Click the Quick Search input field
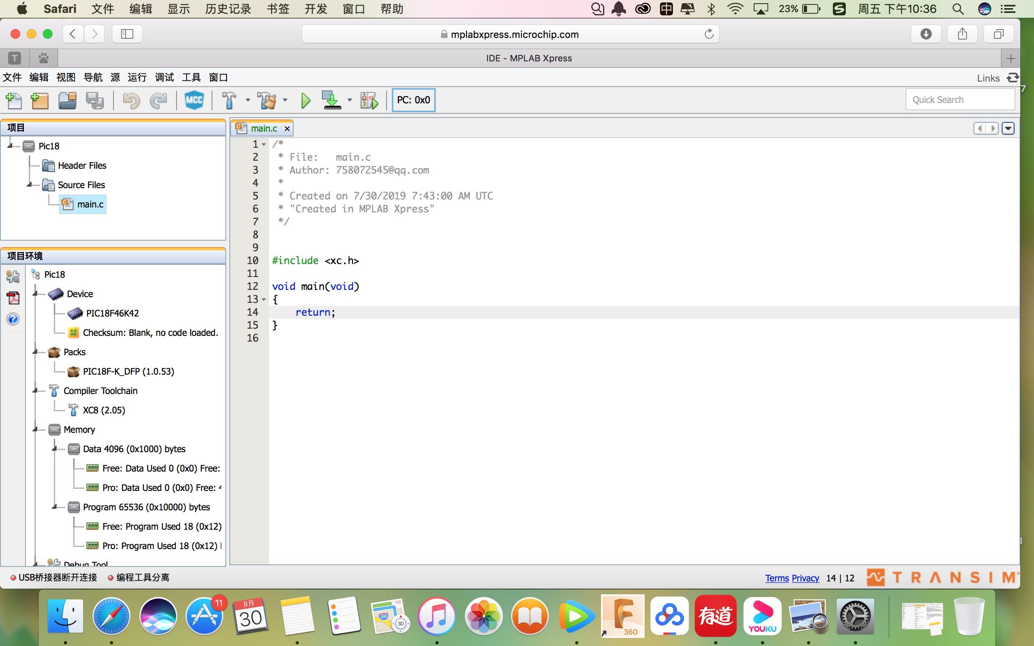Image resolution: width=1034 pixels, height=646 pixels. tap(959, 100)
